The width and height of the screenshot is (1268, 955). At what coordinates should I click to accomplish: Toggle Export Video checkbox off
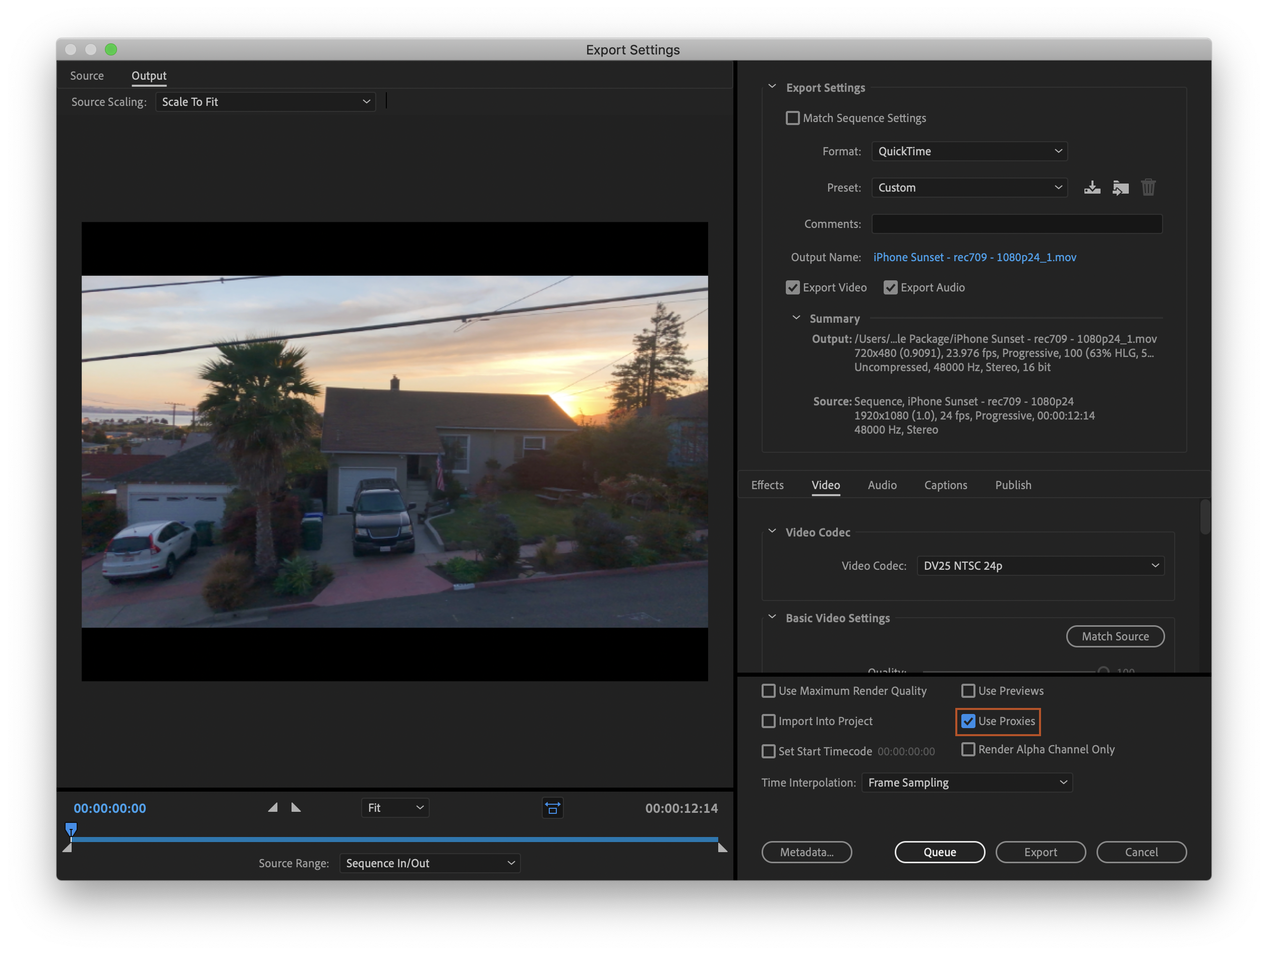click(793, 288)
